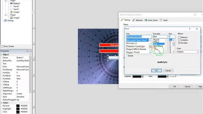Image resolution: width=203 pixels, height=114 pixels.
Task: Open the Click color dropdown in dialog
Action: point(167,77)
